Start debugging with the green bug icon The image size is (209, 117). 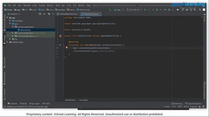[x=157, y=10]
